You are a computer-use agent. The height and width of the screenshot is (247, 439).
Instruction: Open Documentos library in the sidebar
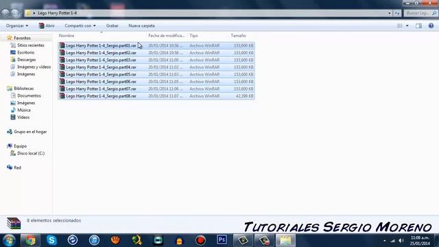[x=29, y=96]
